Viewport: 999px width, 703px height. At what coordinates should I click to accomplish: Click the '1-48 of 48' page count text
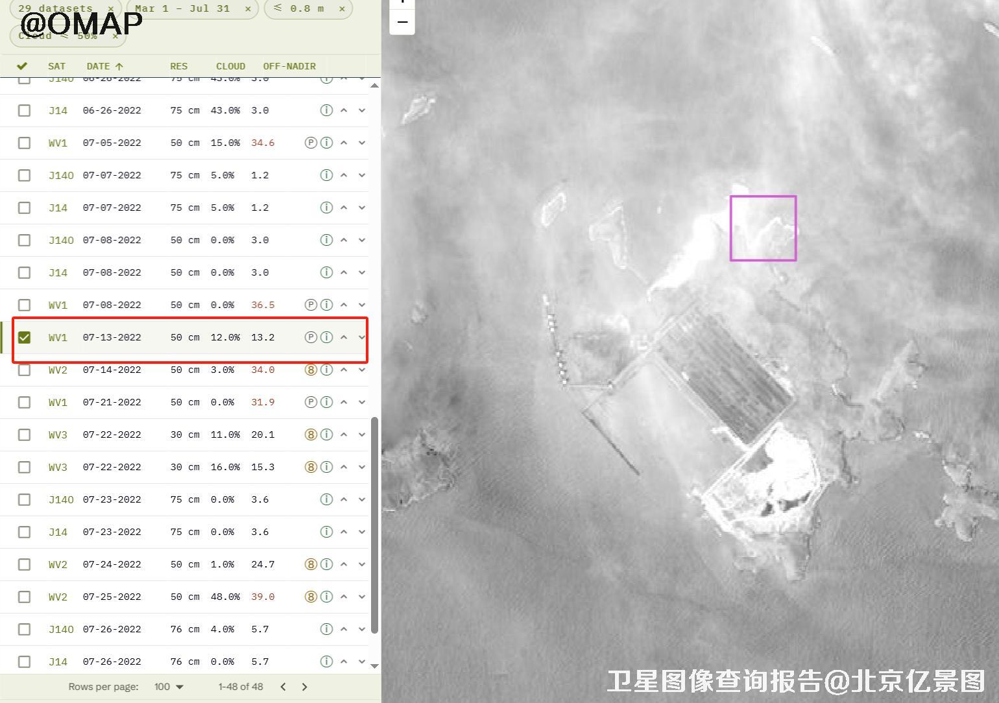[x=241, y=687]
